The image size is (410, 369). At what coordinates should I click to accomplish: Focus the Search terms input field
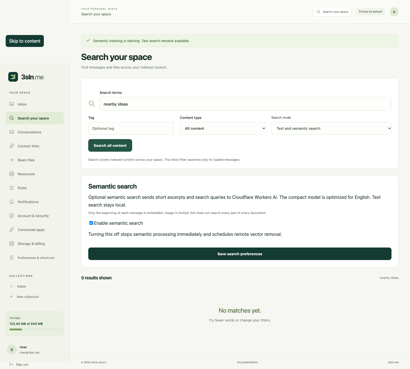245,104
